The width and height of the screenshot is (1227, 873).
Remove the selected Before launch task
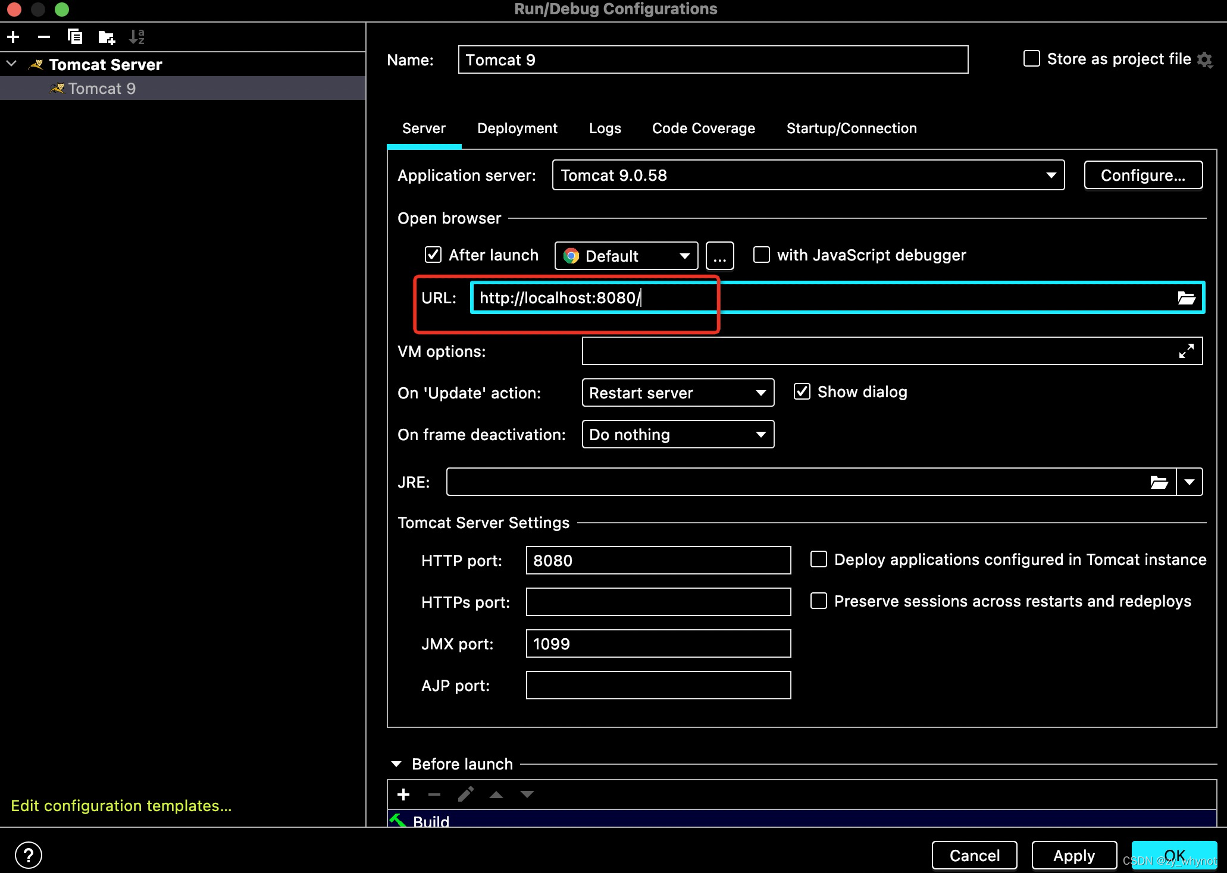tap(434, 795)
